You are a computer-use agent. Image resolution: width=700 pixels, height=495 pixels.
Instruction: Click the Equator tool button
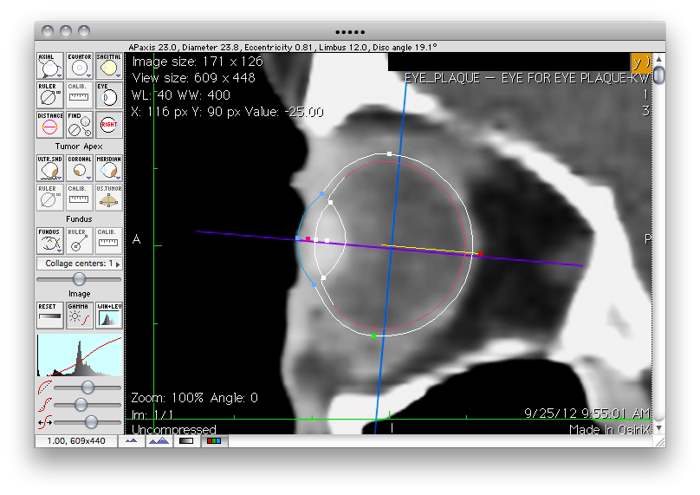coord(80,66)
